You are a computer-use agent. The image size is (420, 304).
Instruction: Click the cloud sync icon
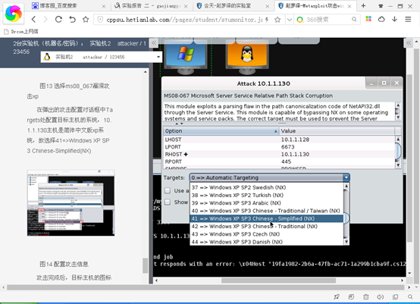pos(381,19)
